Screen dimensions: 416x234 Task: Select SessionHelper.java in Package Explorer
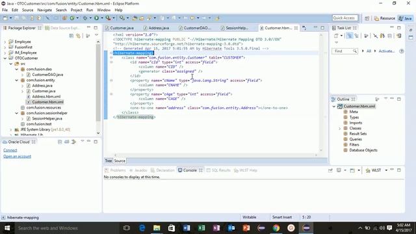pos(47,118)
